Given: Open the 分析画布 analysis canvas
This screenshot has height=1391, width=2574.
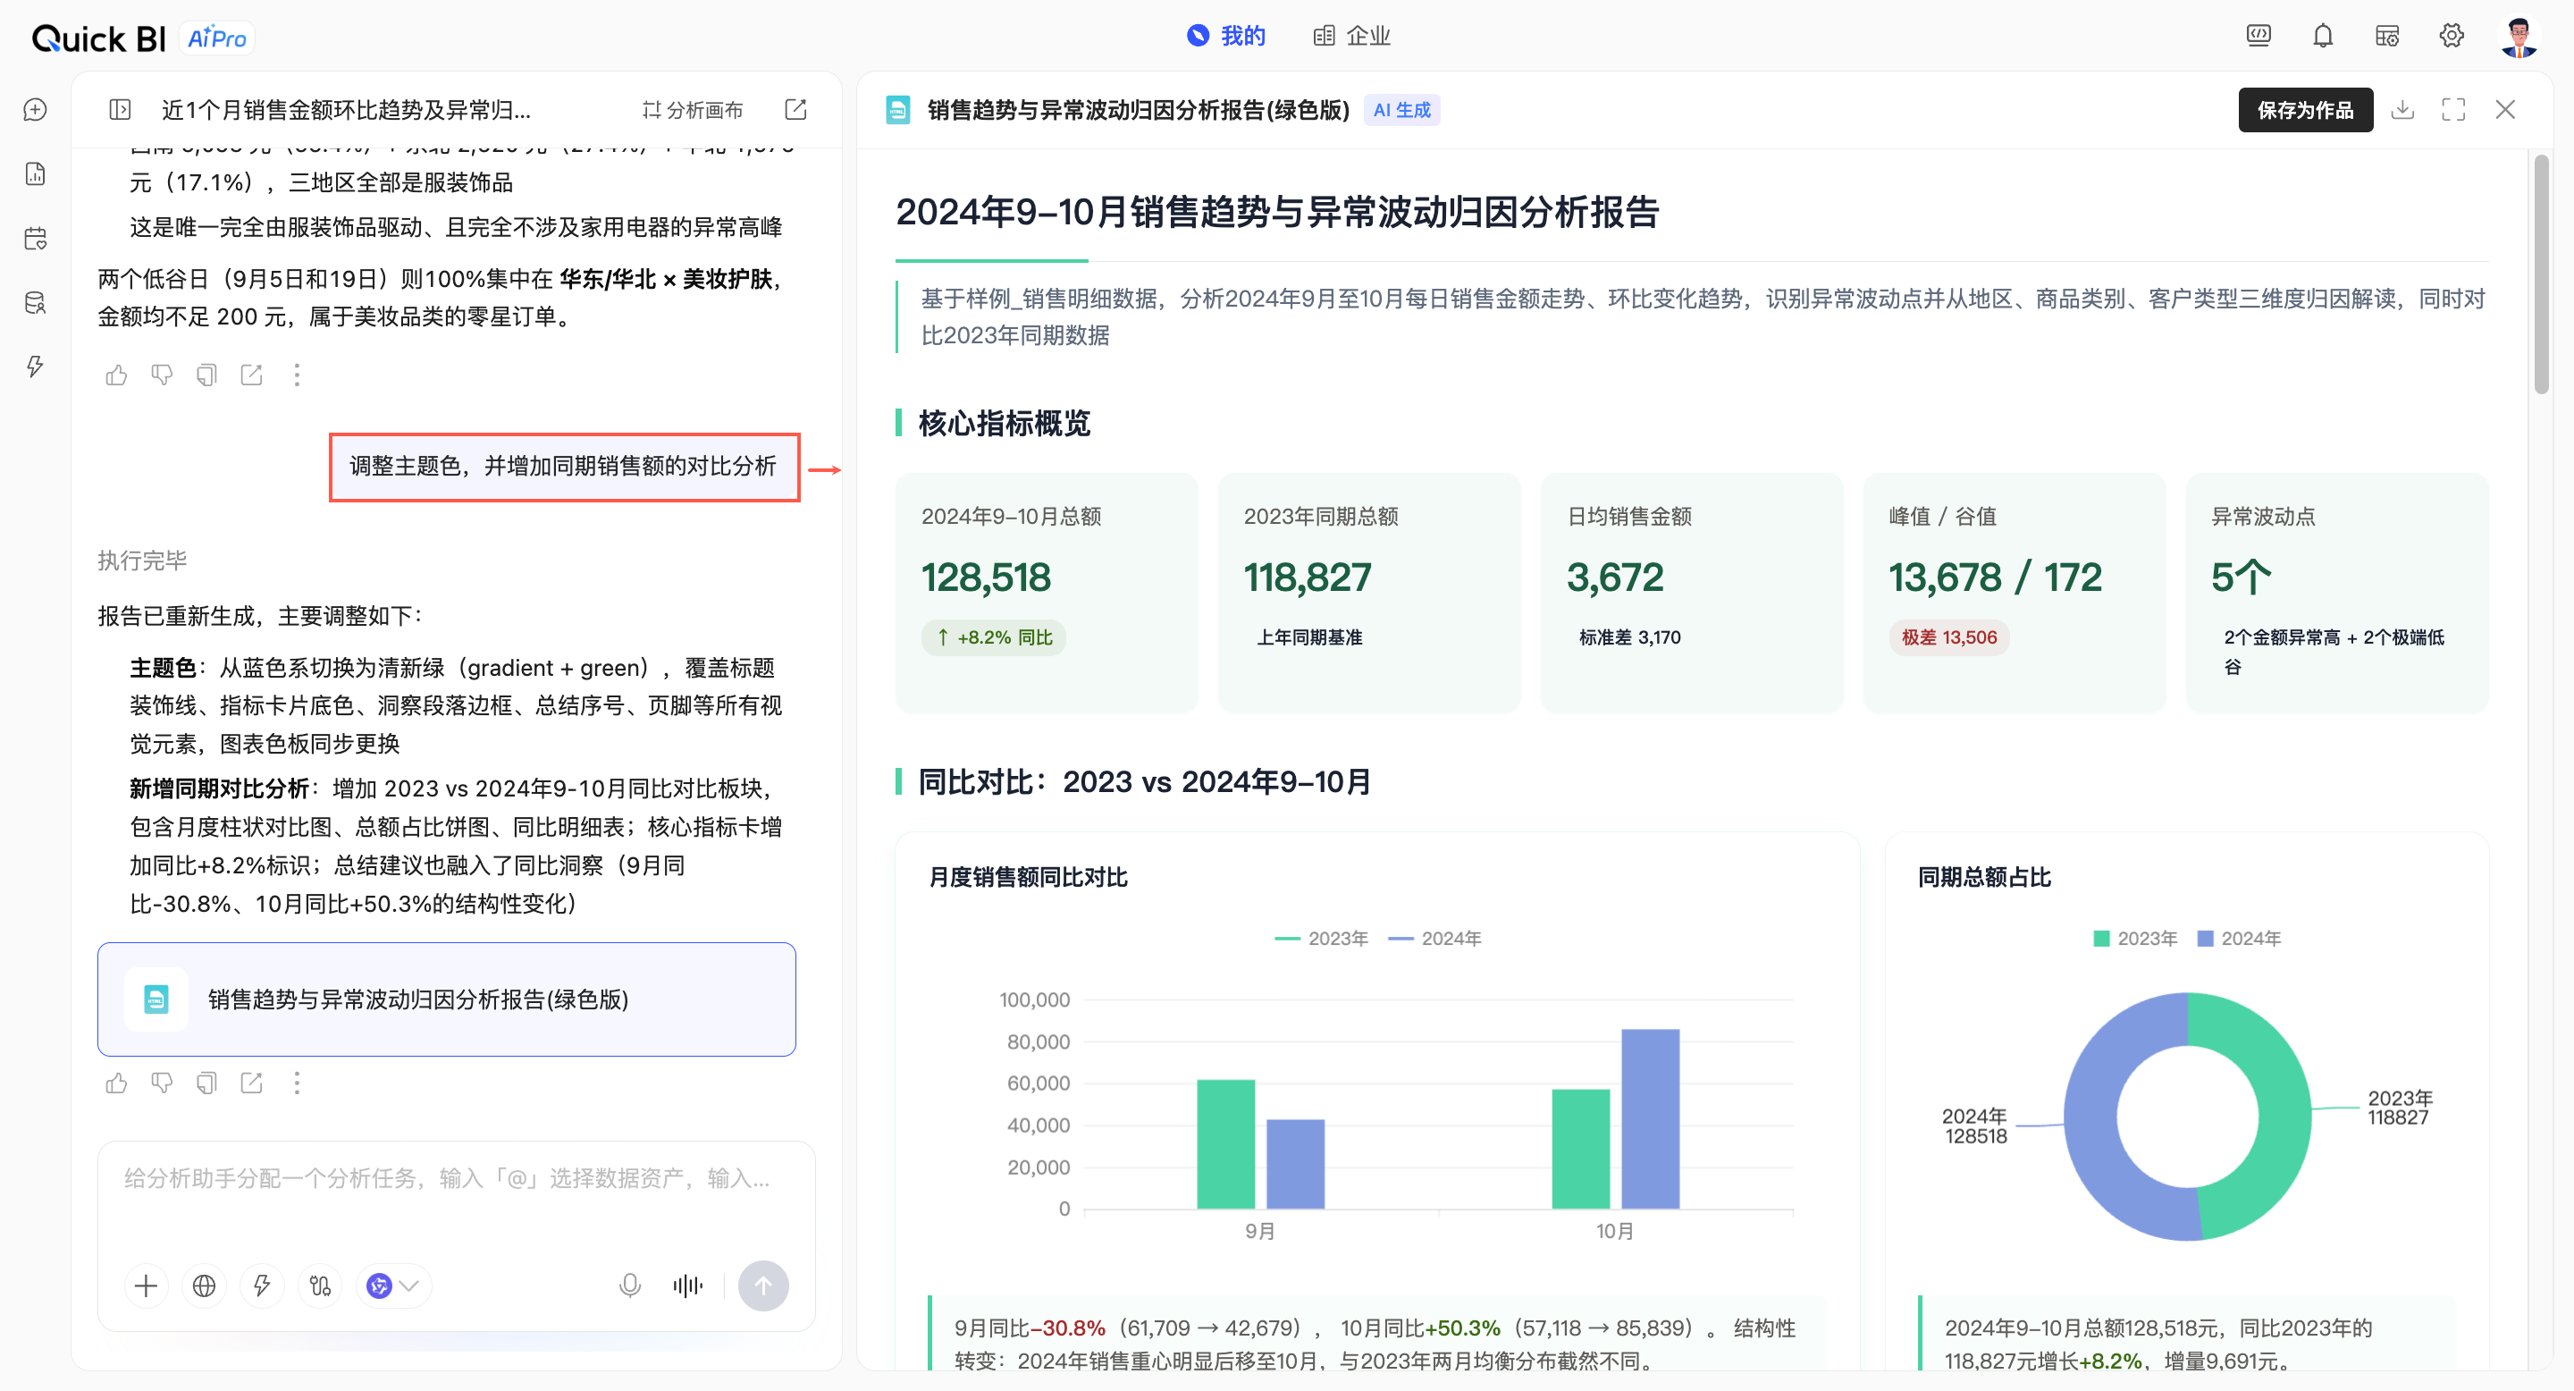Looking at the screenshot, I should coord(693,110).
